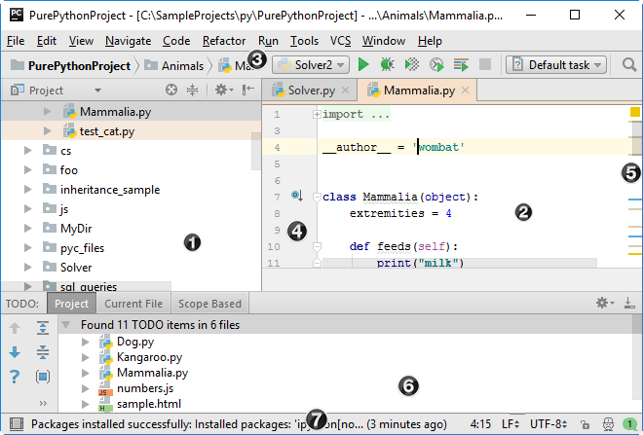Expand the inheritance_sample folder
The image size is (643, 435).
[x=28, y=190]
